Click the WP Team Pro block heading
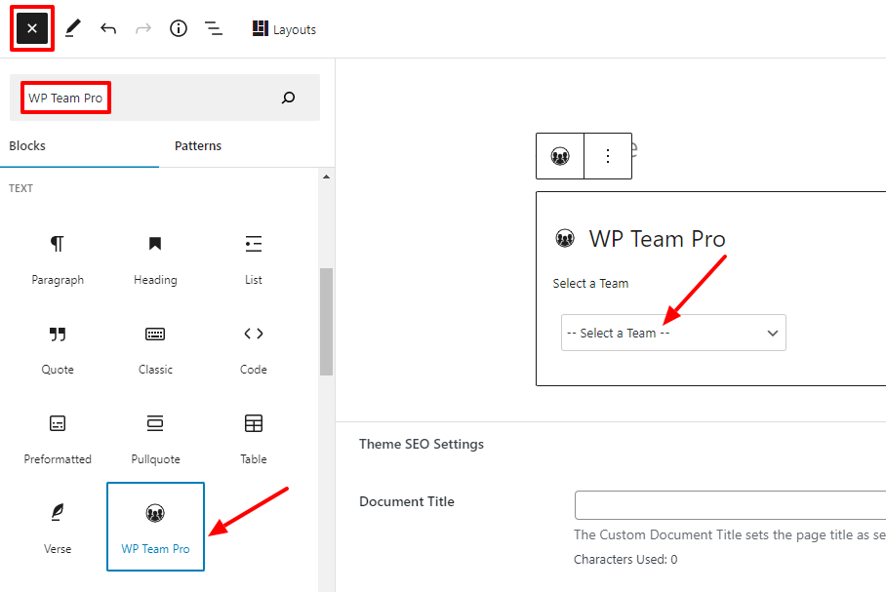Screen dimensions: 886x592 (x=657, y=239)
